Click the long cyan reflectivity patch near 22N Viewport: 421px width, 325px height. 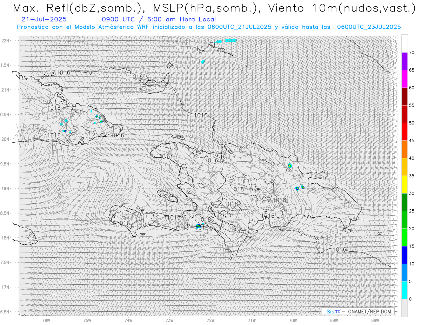coord(230,40)
